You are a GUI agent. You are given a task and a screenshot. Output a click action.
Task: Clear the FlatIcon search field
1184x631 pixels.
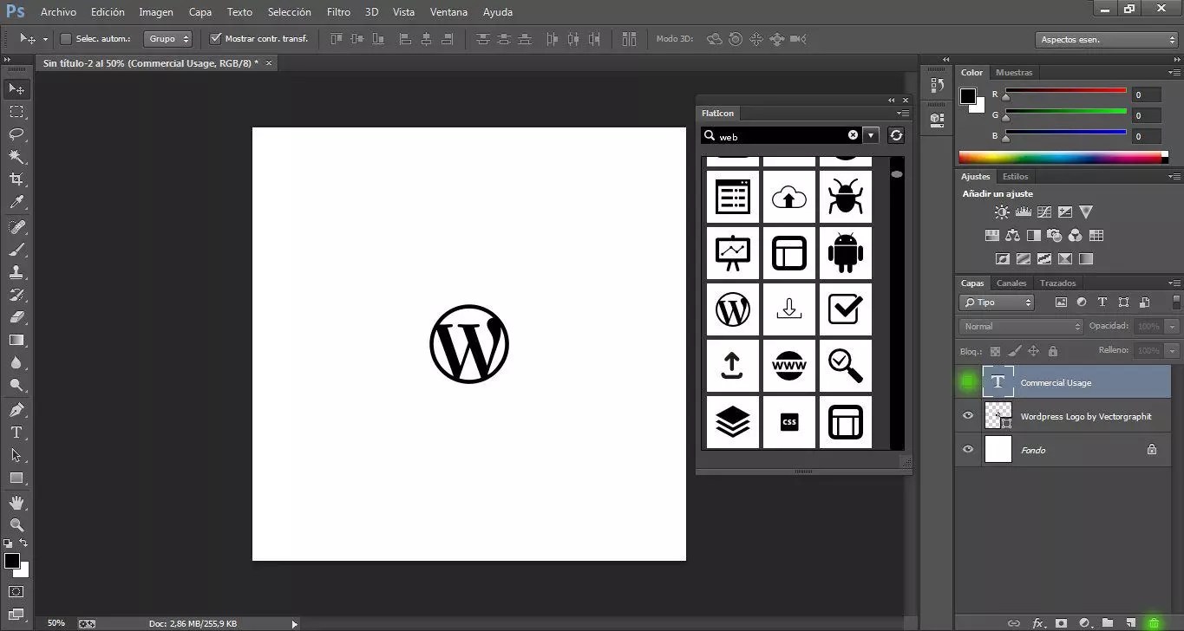coord(853,135)
